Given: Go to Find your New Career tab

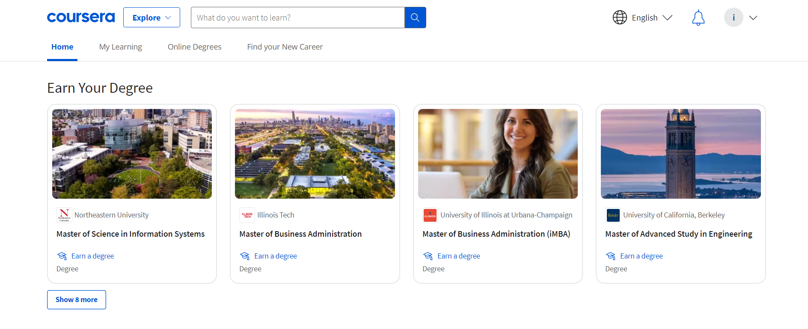Looking at the screenshot, I should point(285,47).
